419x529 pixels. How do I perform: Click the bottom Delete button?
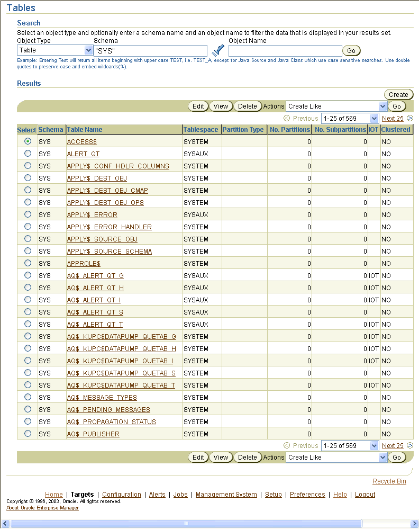coord(247,458)
